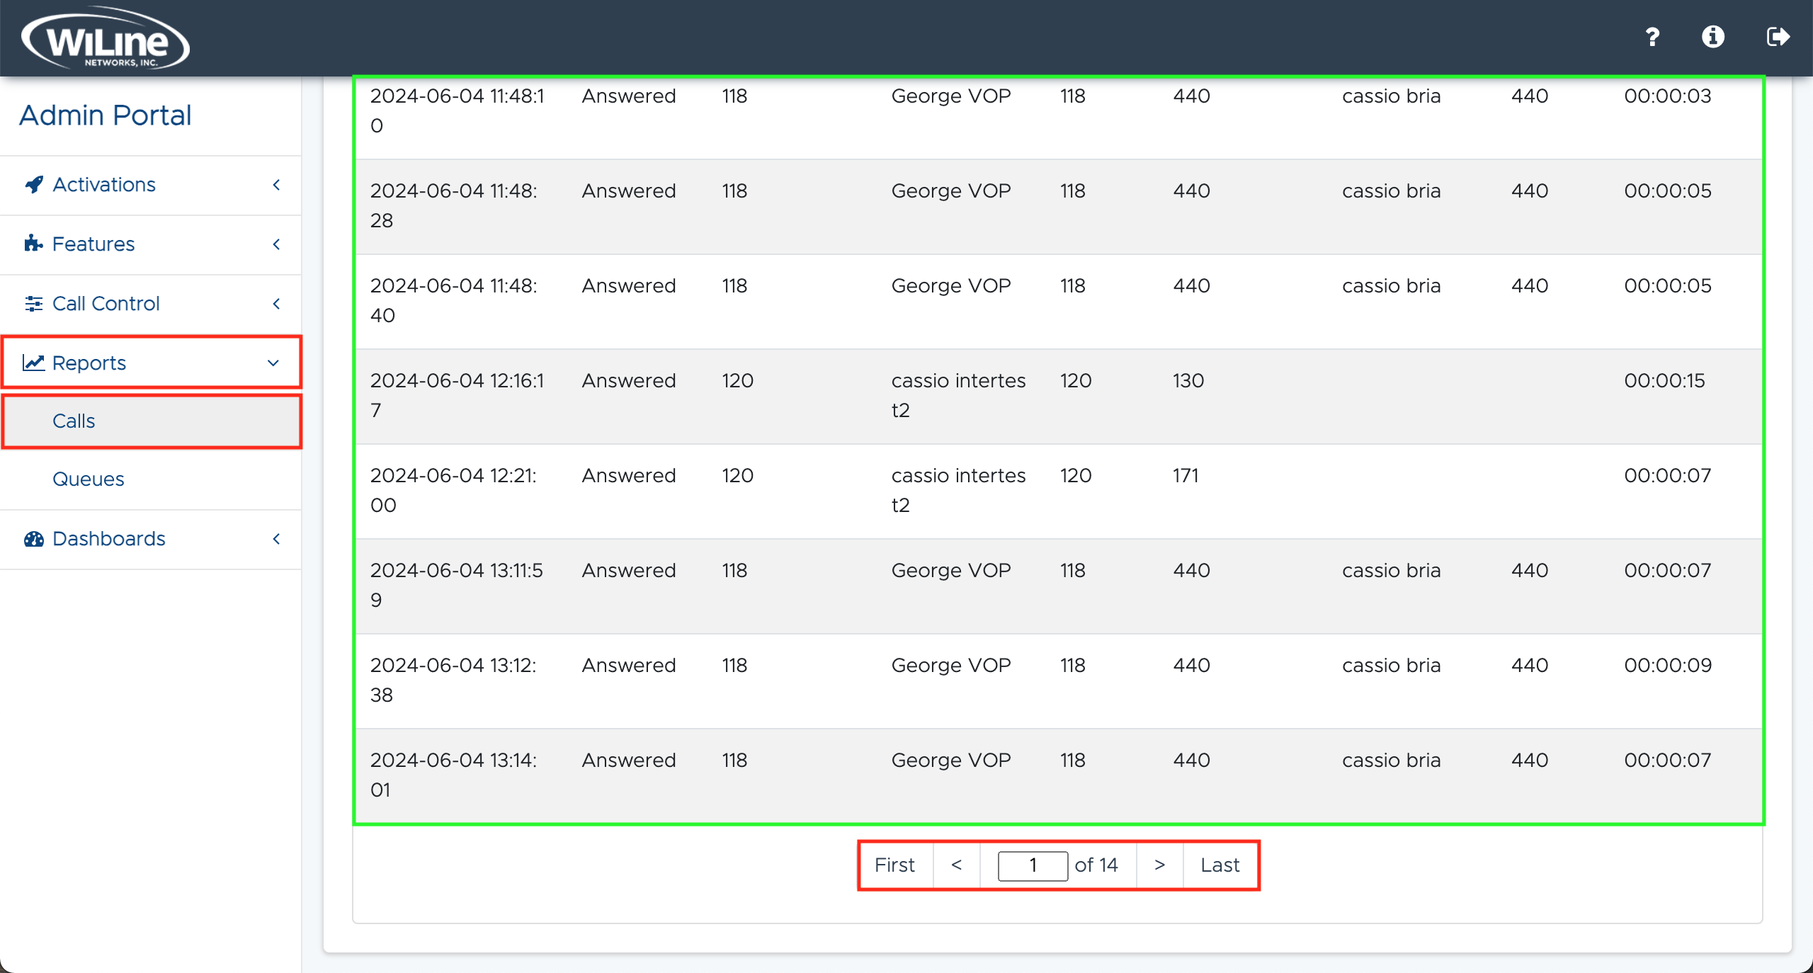Click the WiLine Networks logo
The width and height of the screenshot is (1813, 973).
point(106,38)
